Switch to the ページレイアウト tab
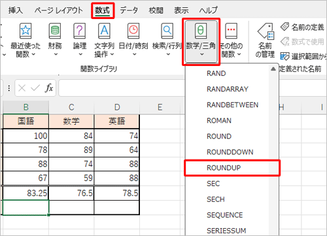The image size is (327, 236). (59, 10)
